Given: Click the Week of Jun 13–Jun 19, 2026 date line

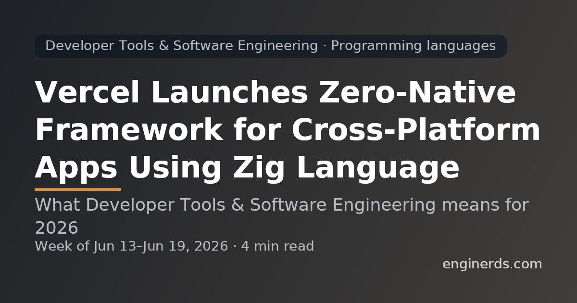Looking at the screenshot, I should (x=174, y=246).
